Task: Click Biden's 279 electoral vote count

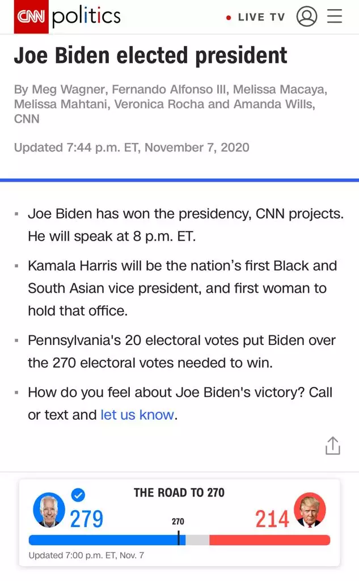Action: 86,519
